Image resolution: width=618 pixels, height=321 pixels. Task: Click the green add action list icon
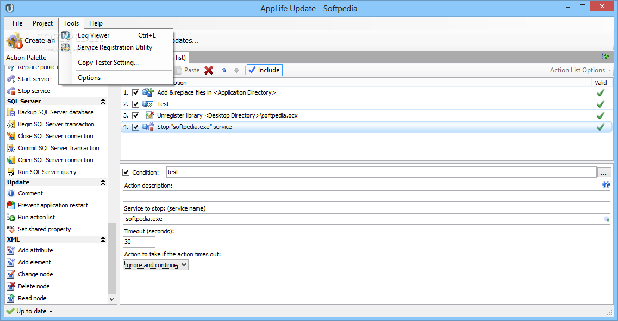coord(605,57)
